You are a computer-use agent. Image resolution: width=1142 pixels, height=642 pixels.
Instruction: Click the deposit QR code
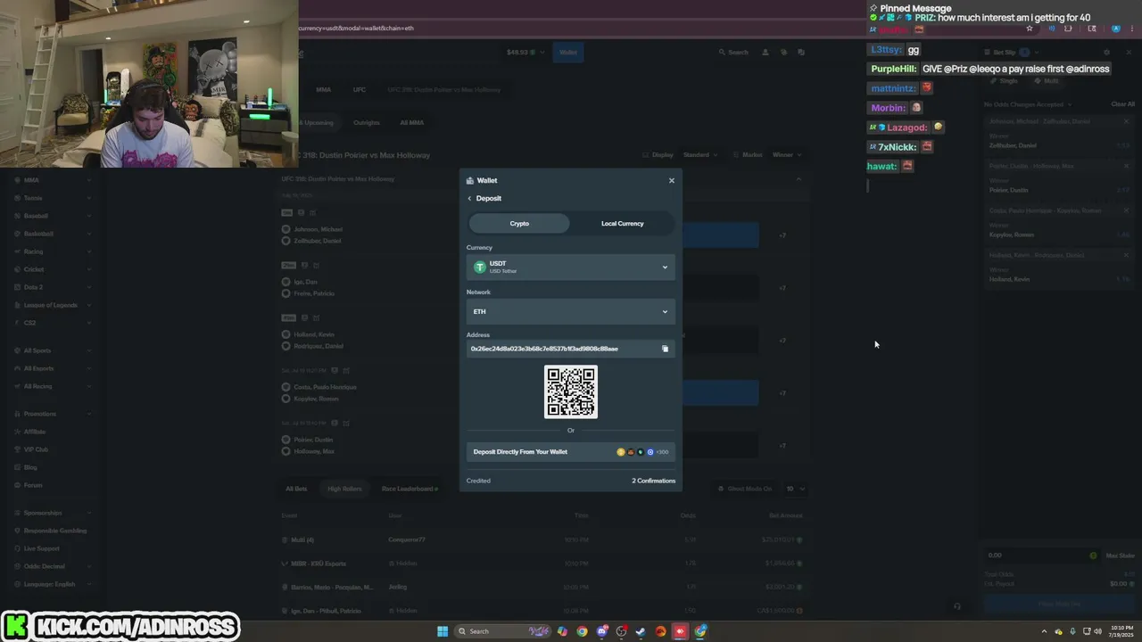571,391
